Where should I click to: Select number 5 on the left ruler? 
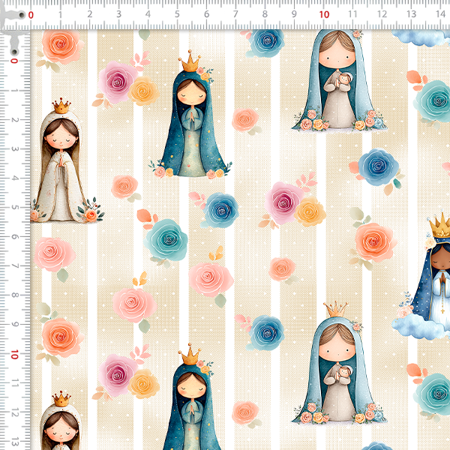(x=14, y=208)
